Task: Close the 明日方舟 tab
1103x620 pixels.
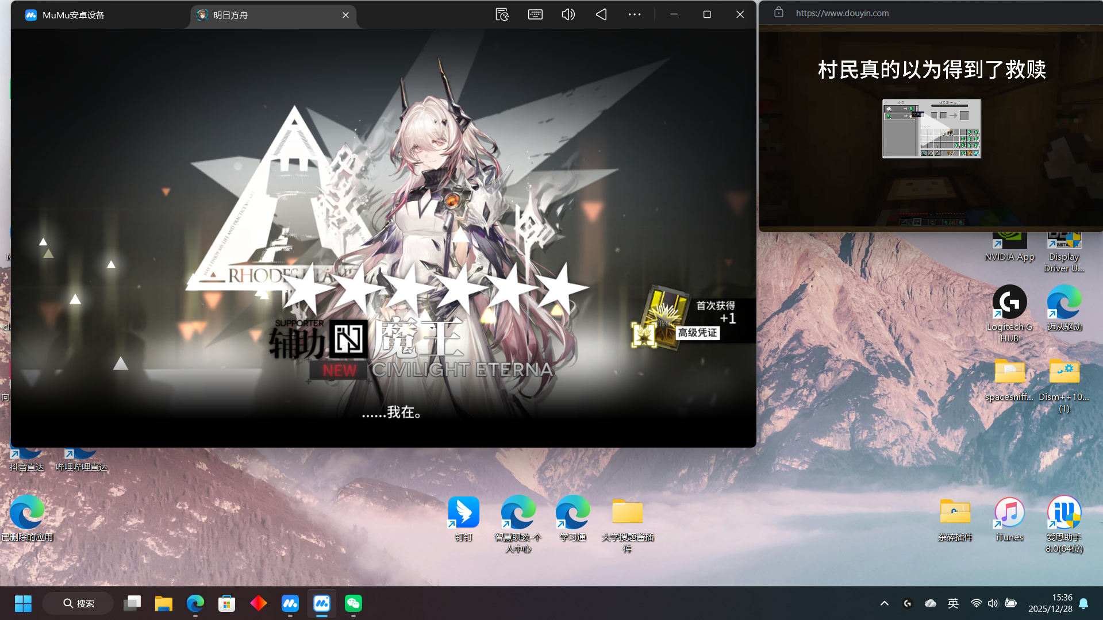Action: (345, 15)
